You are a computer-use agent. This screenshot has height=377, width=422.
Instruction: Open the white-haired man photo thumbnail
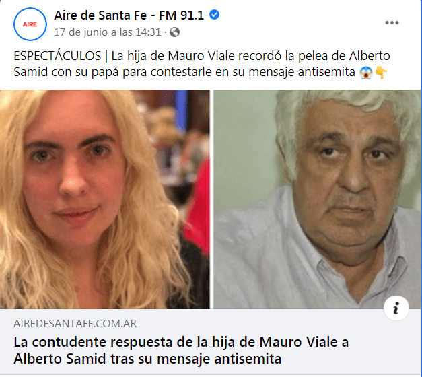[x=317, y=199]
